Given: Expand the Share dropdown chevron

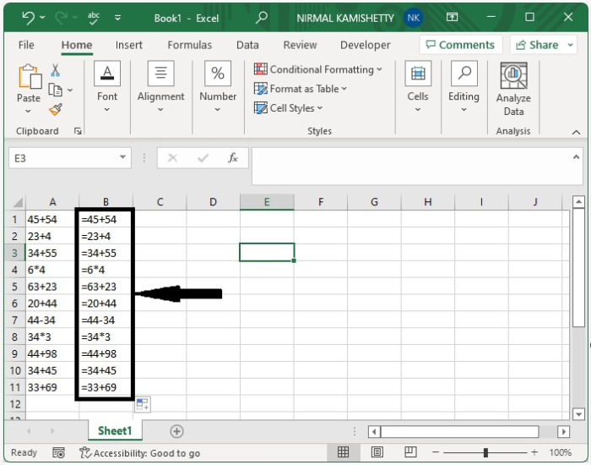Looking at the screenshot, I should pos(570,45).
